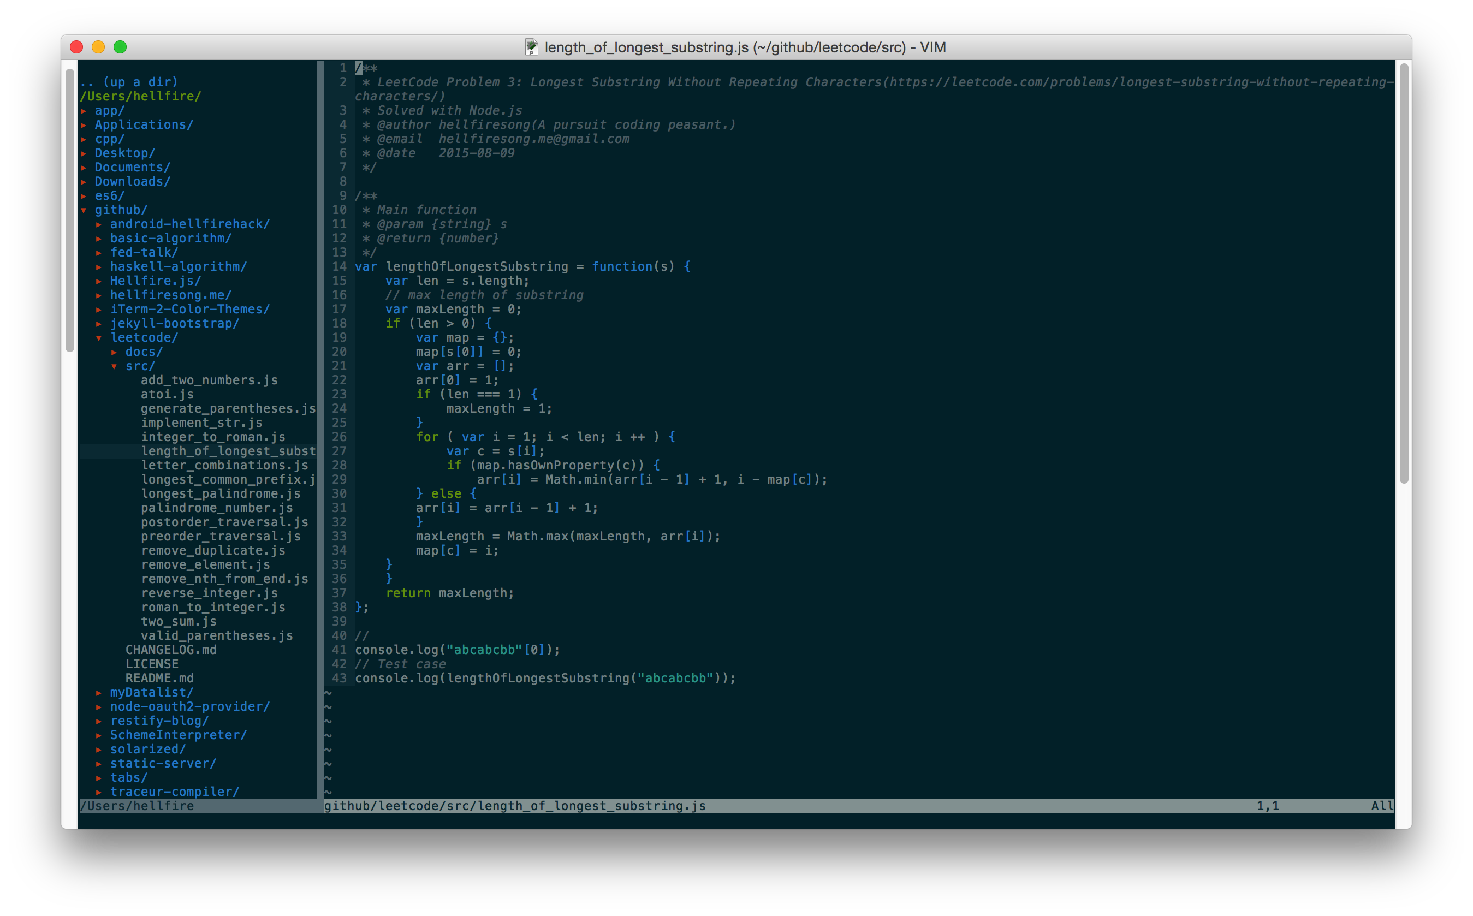Collapse the github/ folder arrow
The height and width of the screenshot is (916, 1473).
(84, 210)
